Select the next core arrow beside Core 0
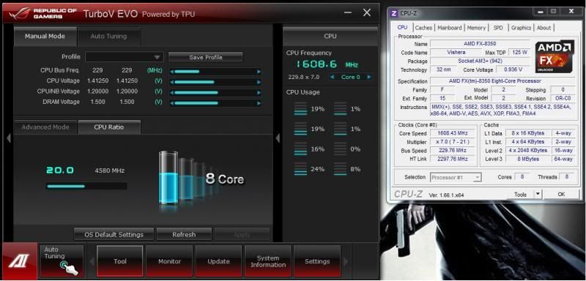This screenshot has height=281, width=586. click(369, 77)
